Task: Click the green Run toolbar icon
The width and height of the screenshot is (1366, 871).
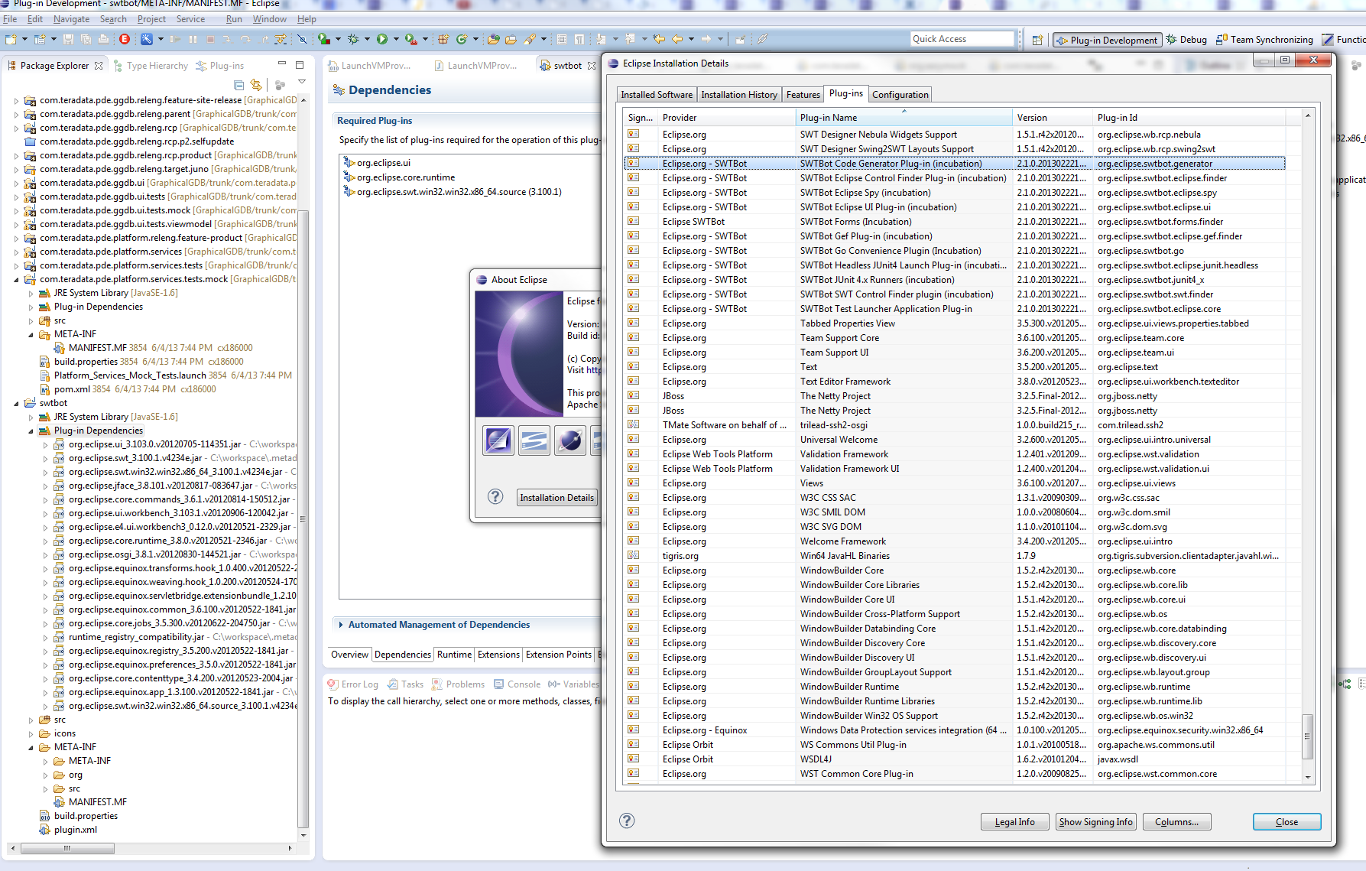Action: coord(382,39)
